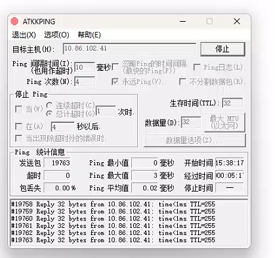This screenshot has height=258, width=275.
Task: Select the #19762 Reply log line
Action: click(x=113, y=233)
